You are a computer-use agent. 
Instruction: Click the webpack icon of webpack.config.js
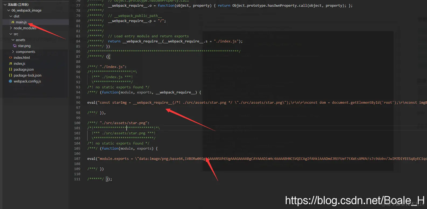[11, 81]
